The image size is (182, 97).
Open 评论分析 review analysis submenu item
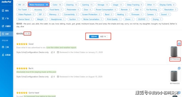5,41
